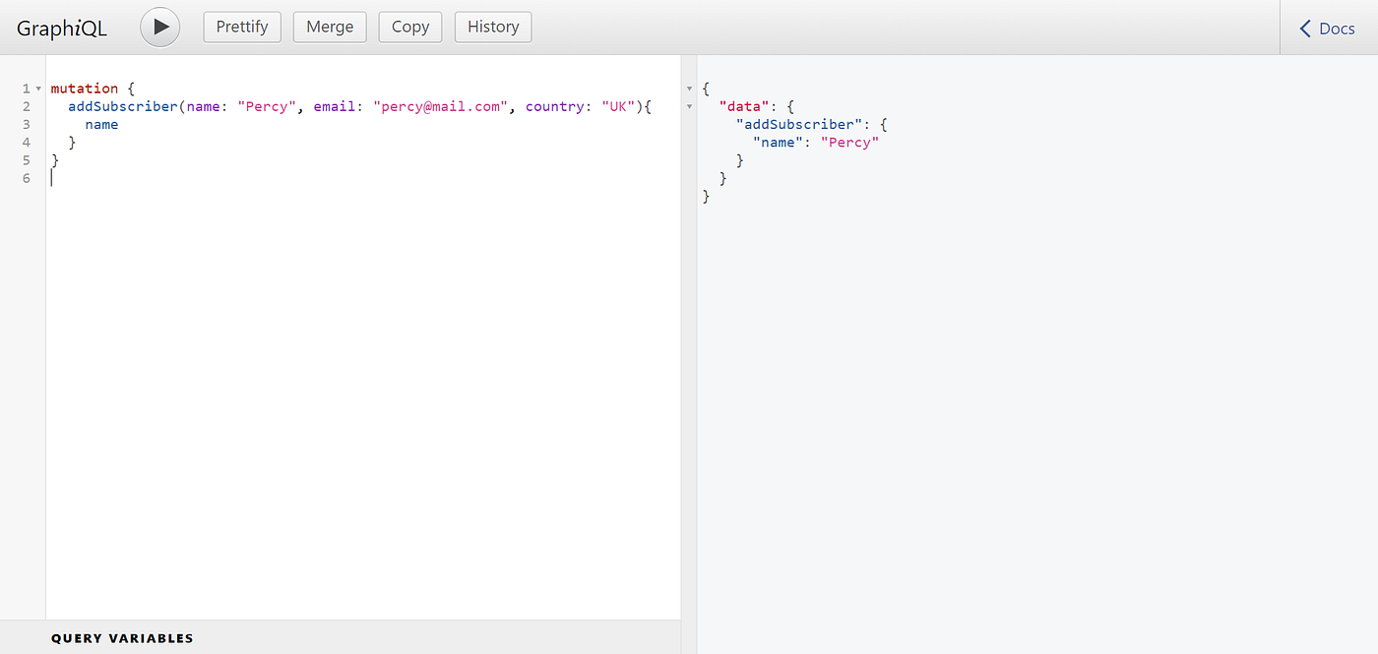Image resolution: width=1378 pixels, height=654 pixels.
Task: Click line number 2 in the editor gutter
Action: pyautogui.click(x=26, y=106)
